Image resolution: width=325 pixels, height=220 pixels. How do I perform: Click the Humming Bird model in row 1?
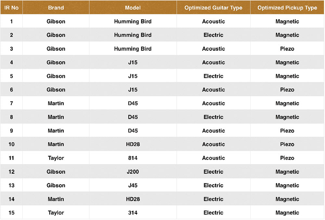(x=133, y=21)
